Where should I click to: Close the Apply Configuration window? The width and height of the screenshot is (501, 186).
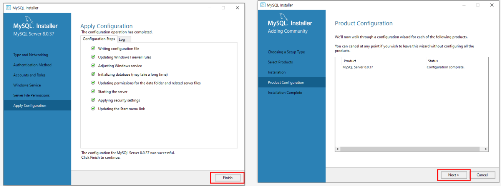tap(237, 8)
